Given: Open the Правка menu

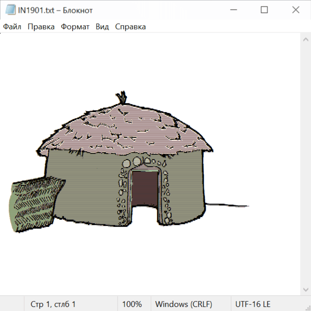Looking at the screenshot, I should point(41,27).
